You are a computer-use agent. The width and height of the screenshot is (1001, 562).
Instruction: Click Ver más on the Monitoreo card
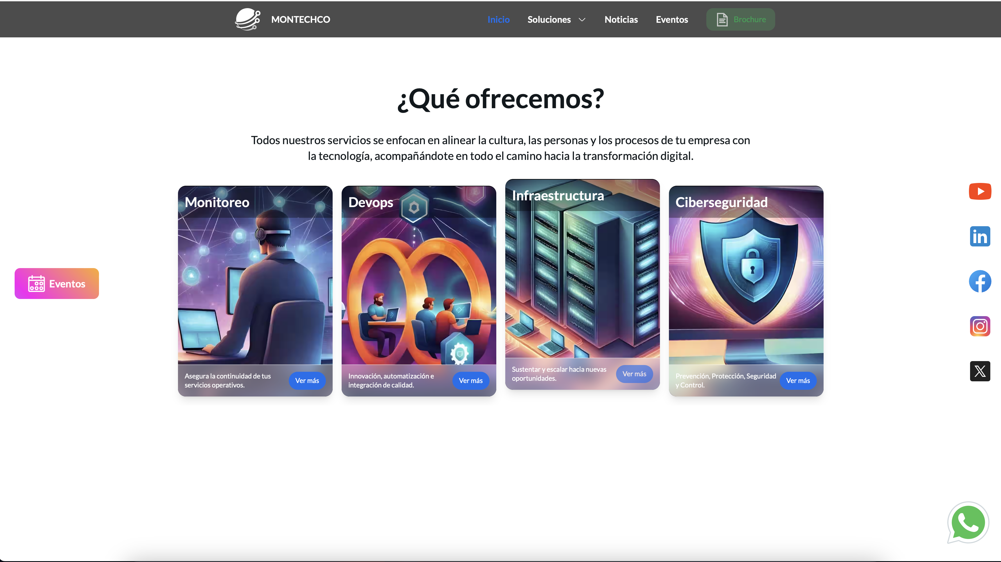pyautogui.click(x=307, y=381)
